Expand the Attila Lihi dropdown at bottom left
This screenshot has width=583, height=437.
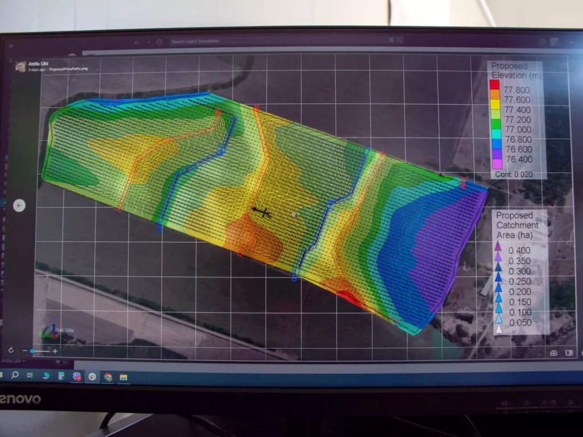pyautogui.click(x=14, y=361)
